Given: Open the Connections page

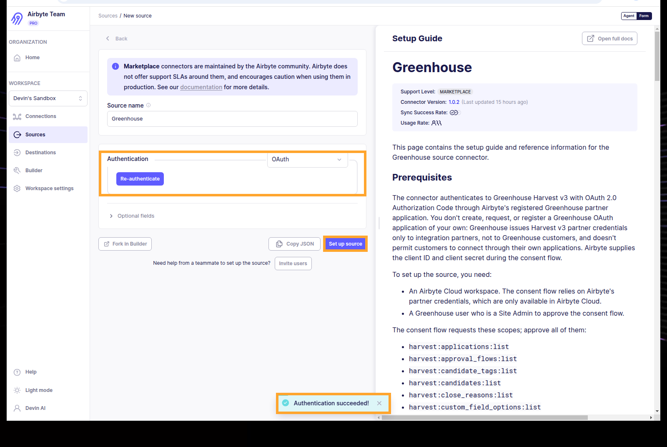Looking at the screenshot, I should 48,116.
